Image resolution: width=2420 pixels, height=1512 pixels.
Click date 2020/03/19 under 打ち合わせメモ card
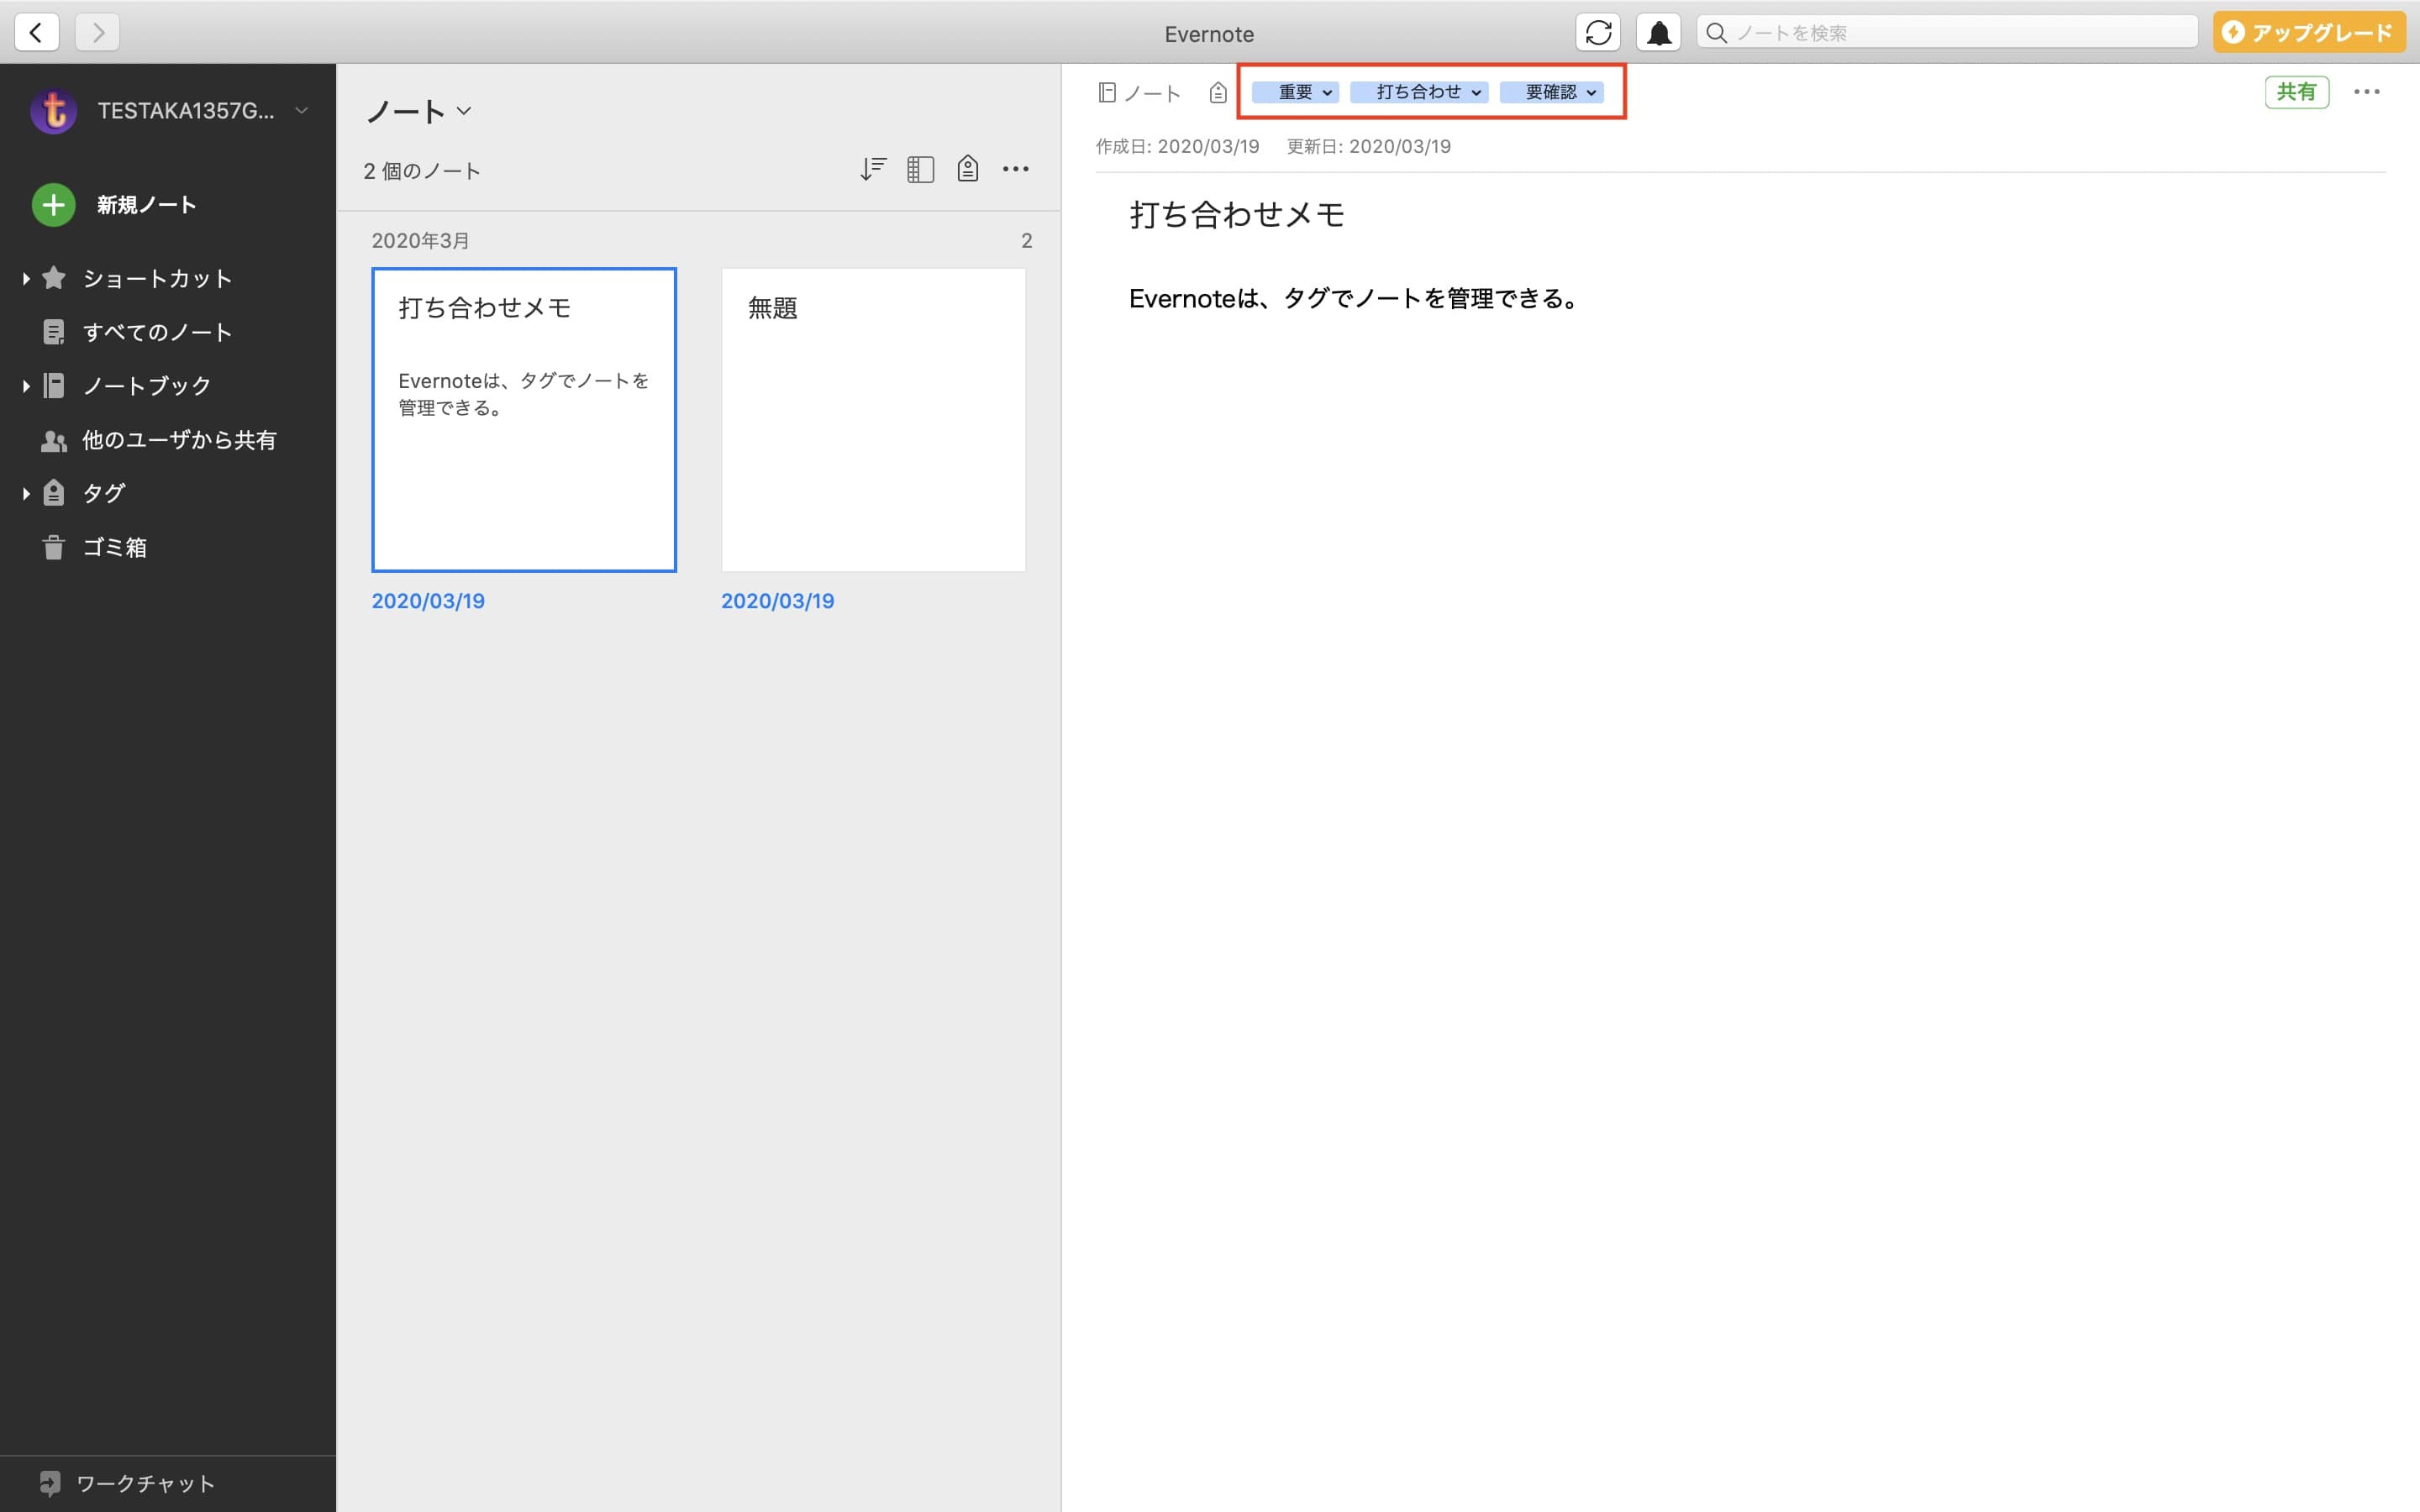(428, 601)
